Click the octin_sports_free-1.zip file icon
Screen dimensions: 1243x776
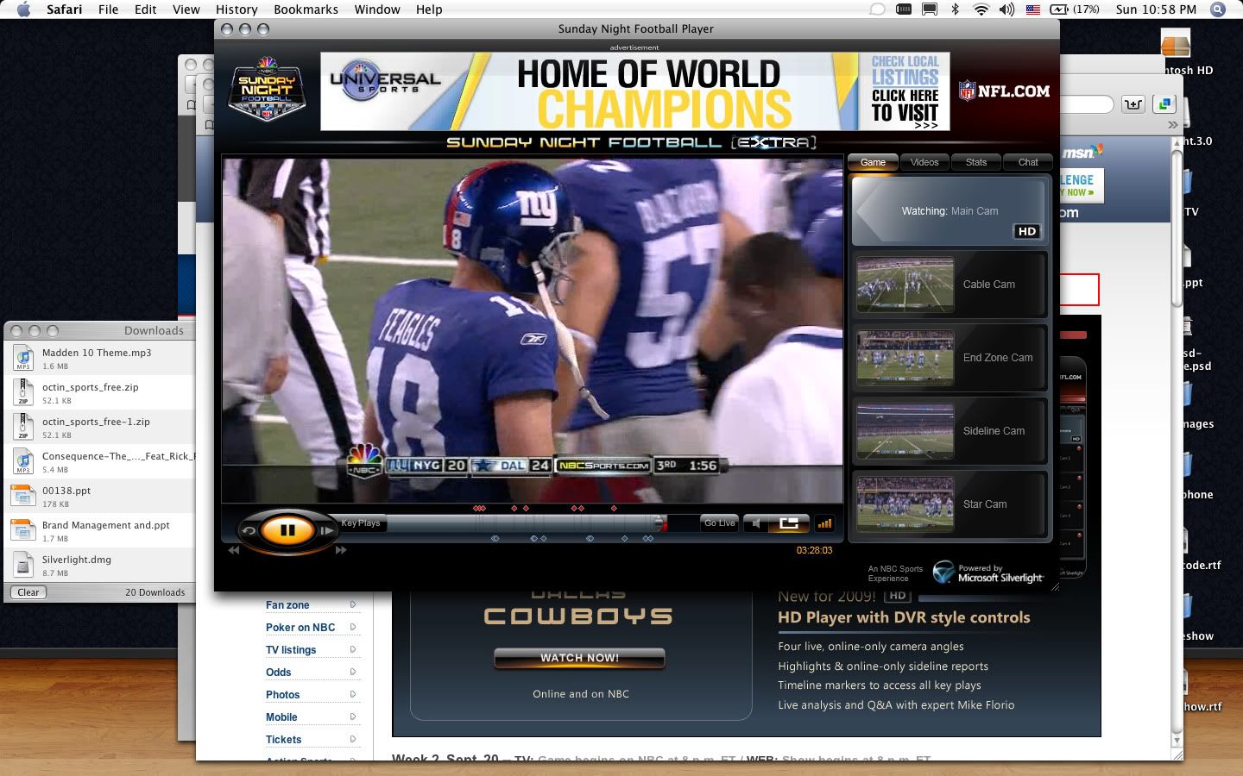[23, 427]
